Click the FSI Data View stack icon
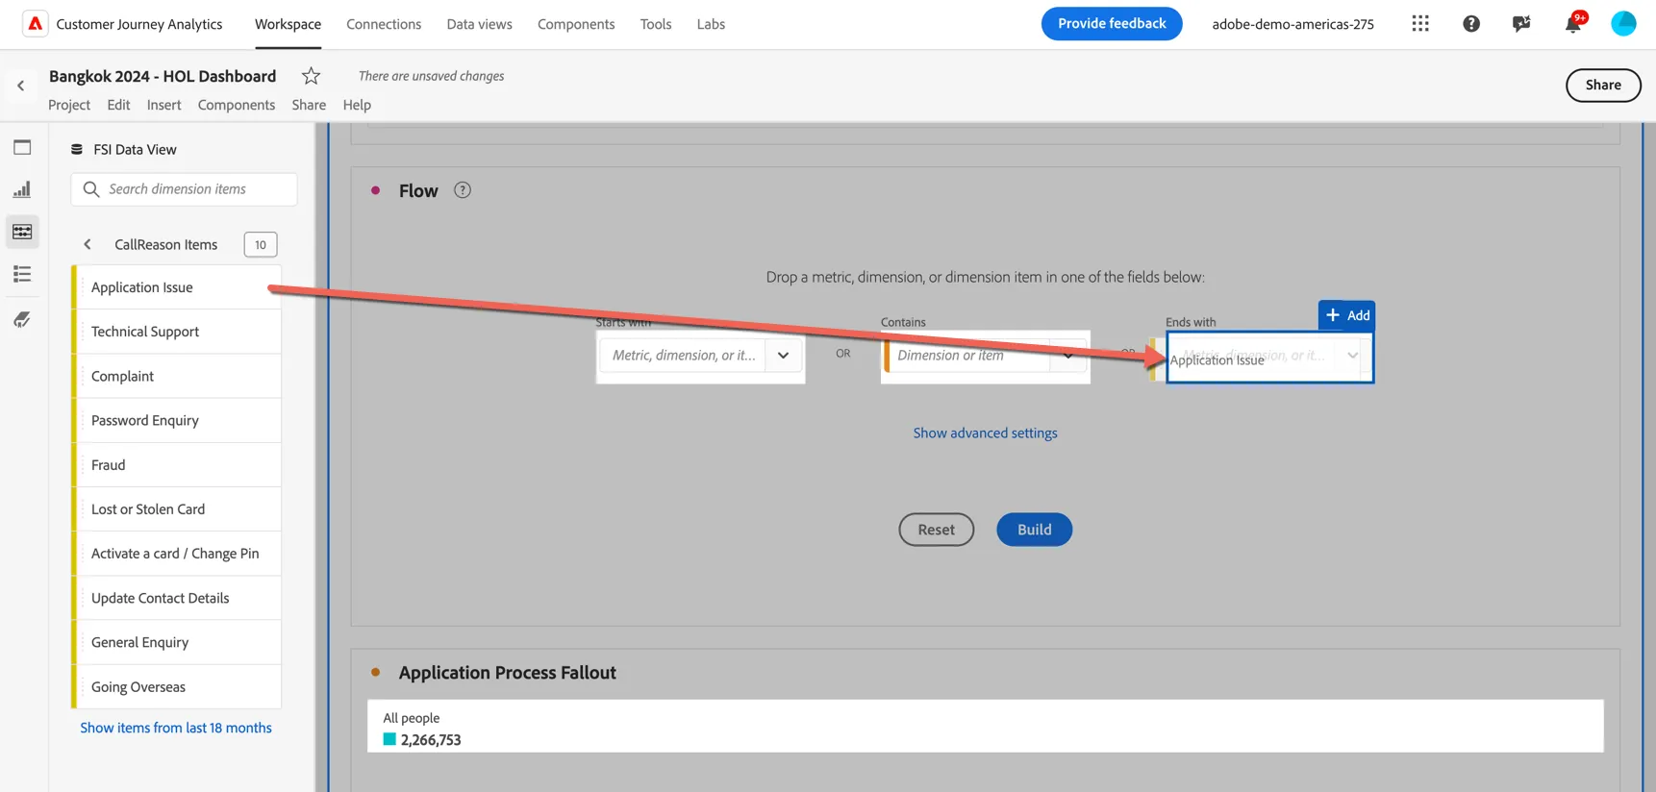Viewport: 1656px width, 792px height. pos(77,149)
